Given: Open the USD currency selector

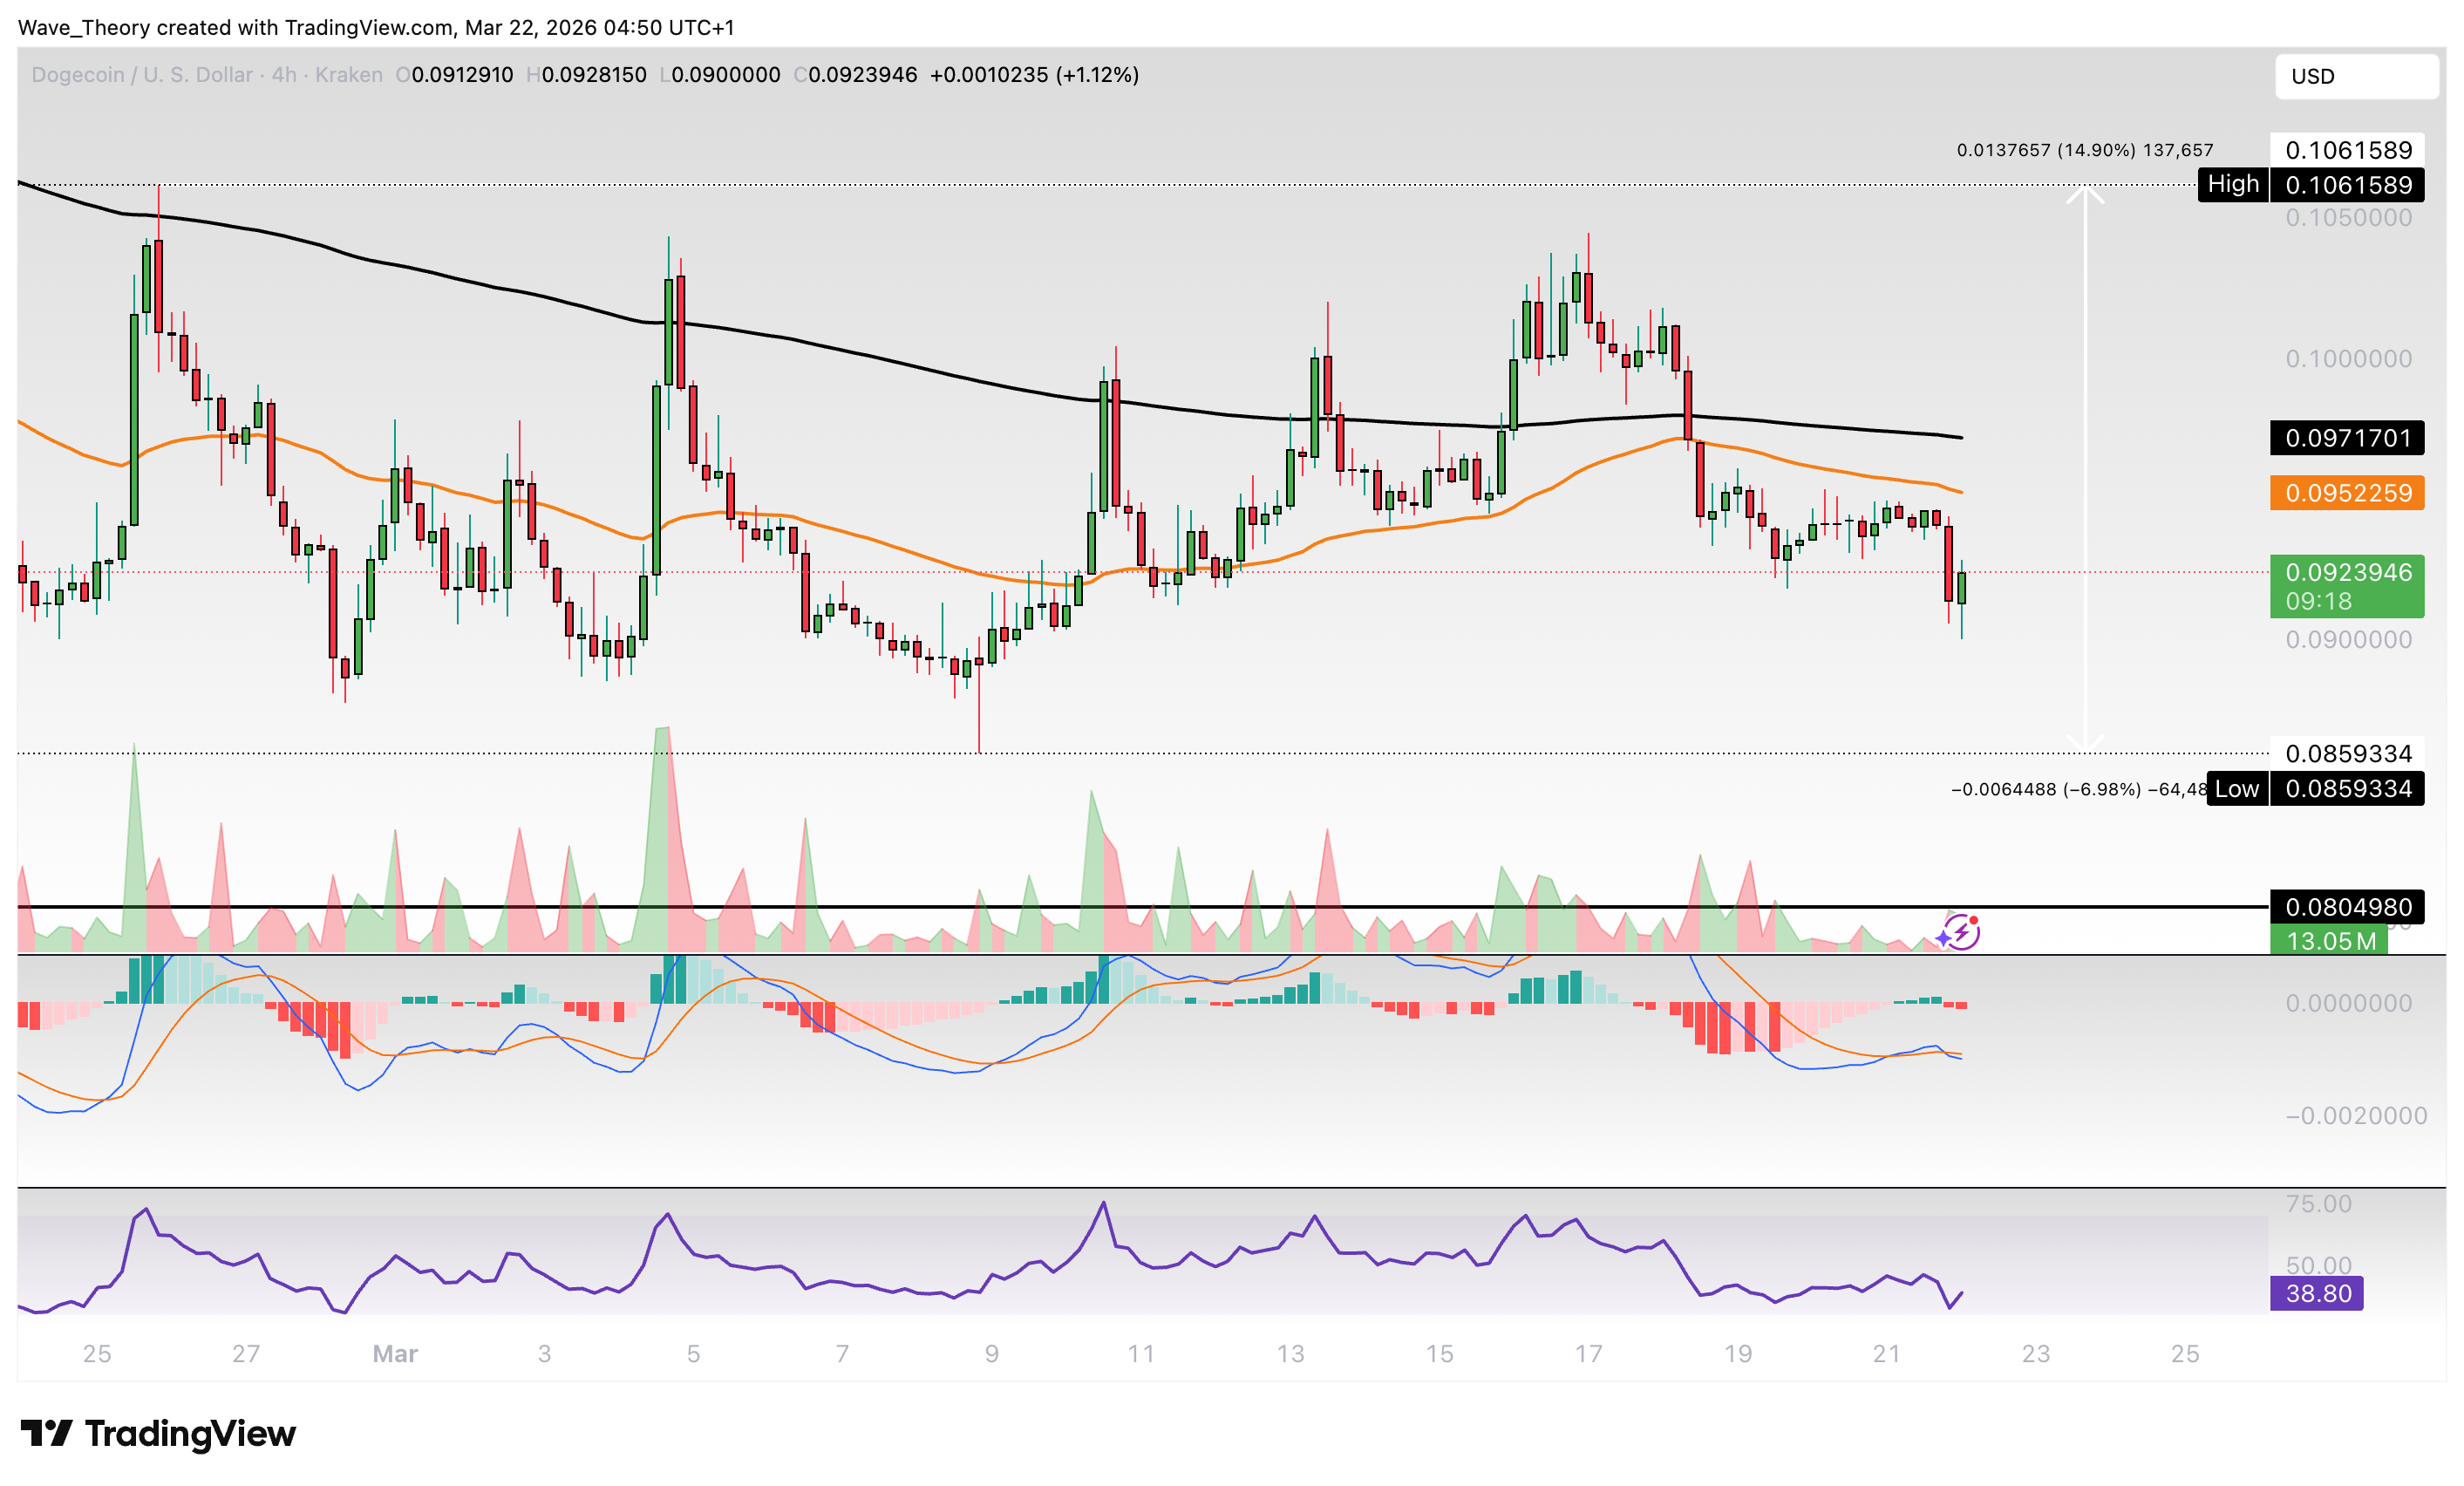Looking at the screenshot, I should point(2356,76).
